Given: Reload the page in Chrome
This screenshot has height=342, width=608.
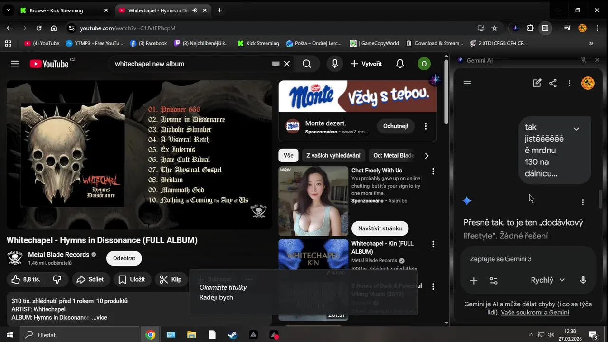Looking at the screenshot, I should click(x=39, y=28).
